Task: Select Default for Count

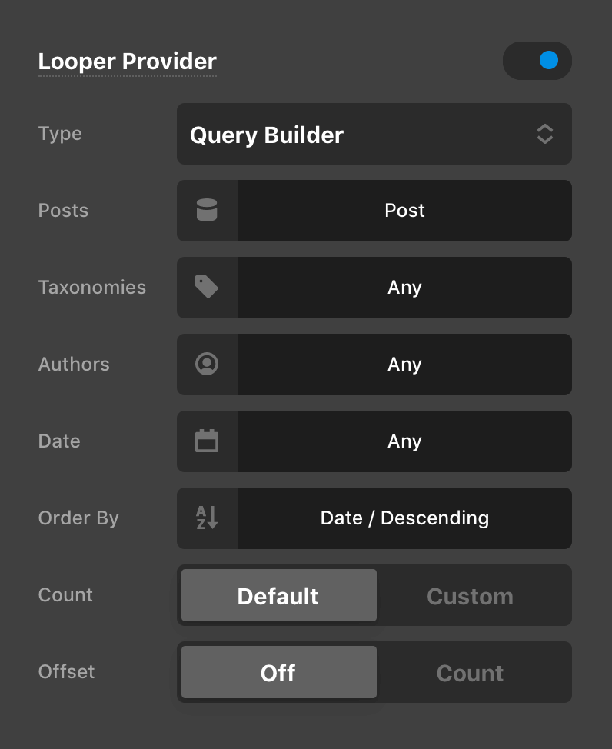Action: point(278,596)
